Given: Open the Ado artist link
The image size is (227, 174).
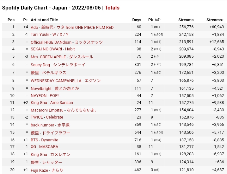Looking at the screenshot, I should [x=34, y=27].
